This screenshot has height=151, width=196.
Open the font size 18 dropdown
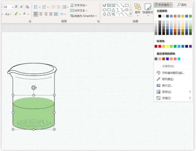12,7
